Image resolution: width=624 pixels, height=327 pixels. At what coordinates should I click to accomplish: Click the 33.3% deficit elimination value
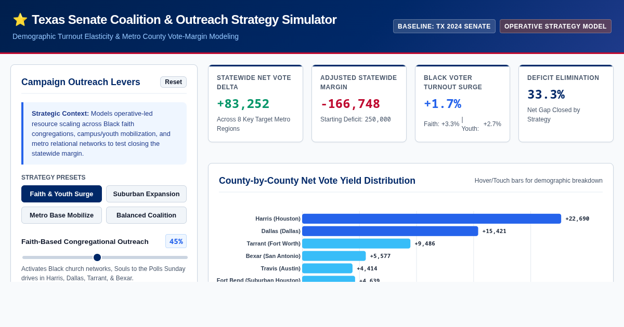pyautogui.click(x=546, y=94)
